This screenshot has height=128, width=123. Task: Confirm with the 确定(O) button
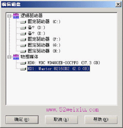(x=22, y=120)
